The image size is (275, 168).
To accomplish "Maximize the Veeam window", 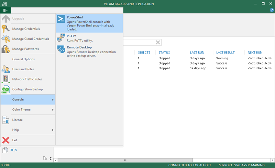I will pos(263,4).
